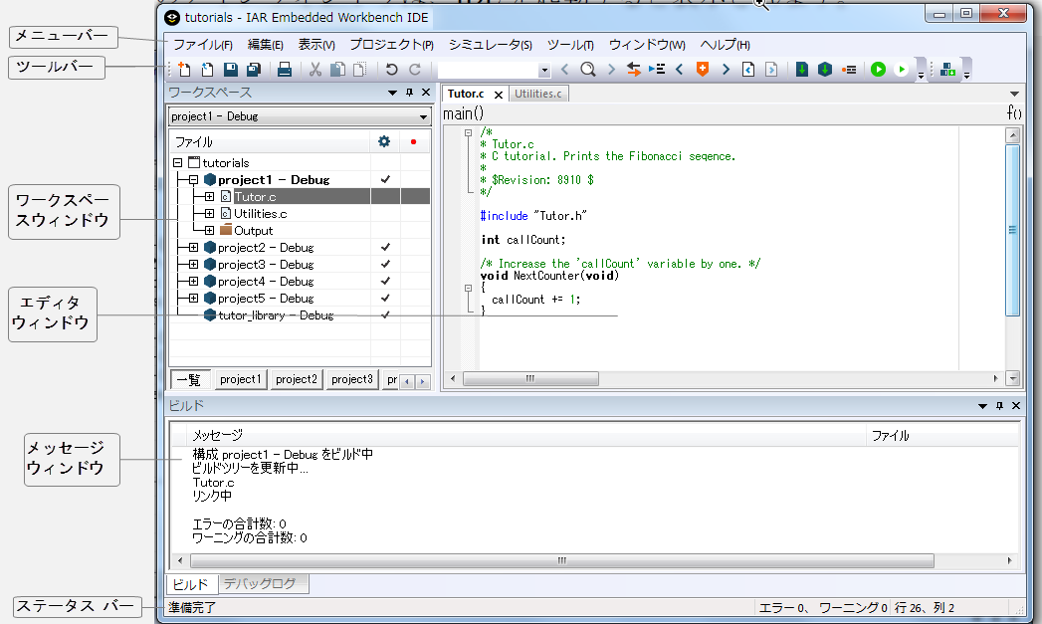Collapse the project1 - Debug tree node
Screen dimensions: 1042x624
click(193, 180)
